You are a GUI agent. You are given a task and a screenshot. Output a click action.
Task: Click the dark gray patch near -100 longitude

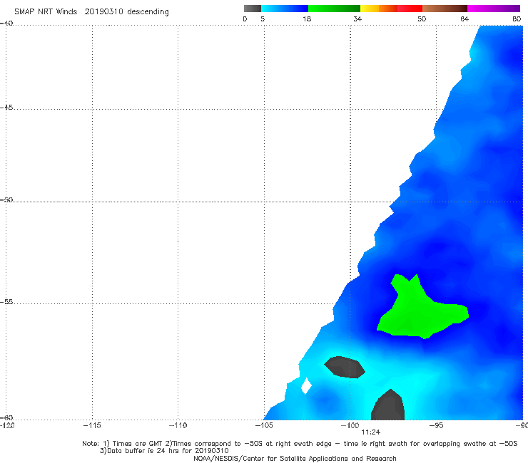(345, 367)
